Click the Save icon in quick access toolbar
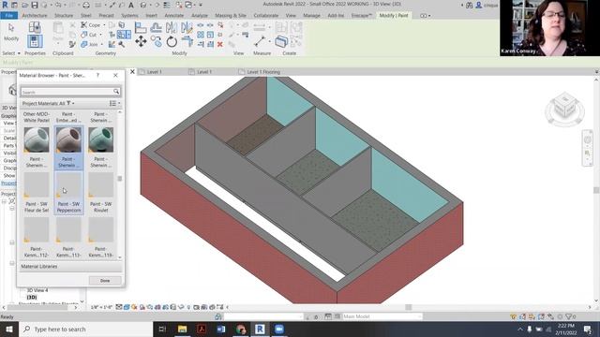Screen dimensions: 600x337 (x=35, y=5)
